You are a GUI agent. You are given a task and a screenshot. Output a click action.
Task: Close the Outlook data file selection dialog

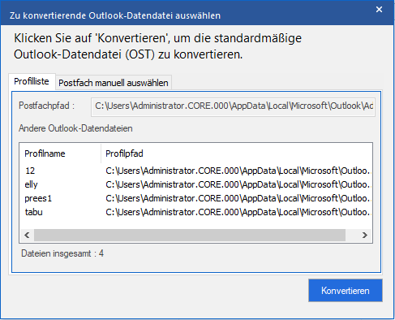379,10
